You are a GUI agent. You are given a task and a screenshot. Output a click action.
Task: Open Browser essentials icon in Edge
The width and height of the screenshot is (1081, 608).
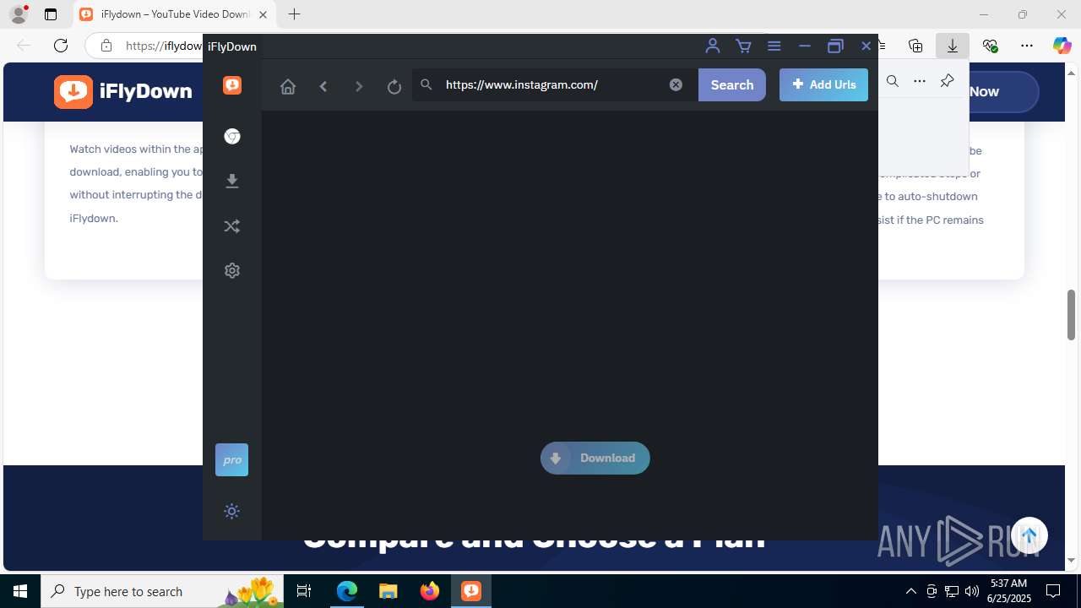[x=990, y=46]
